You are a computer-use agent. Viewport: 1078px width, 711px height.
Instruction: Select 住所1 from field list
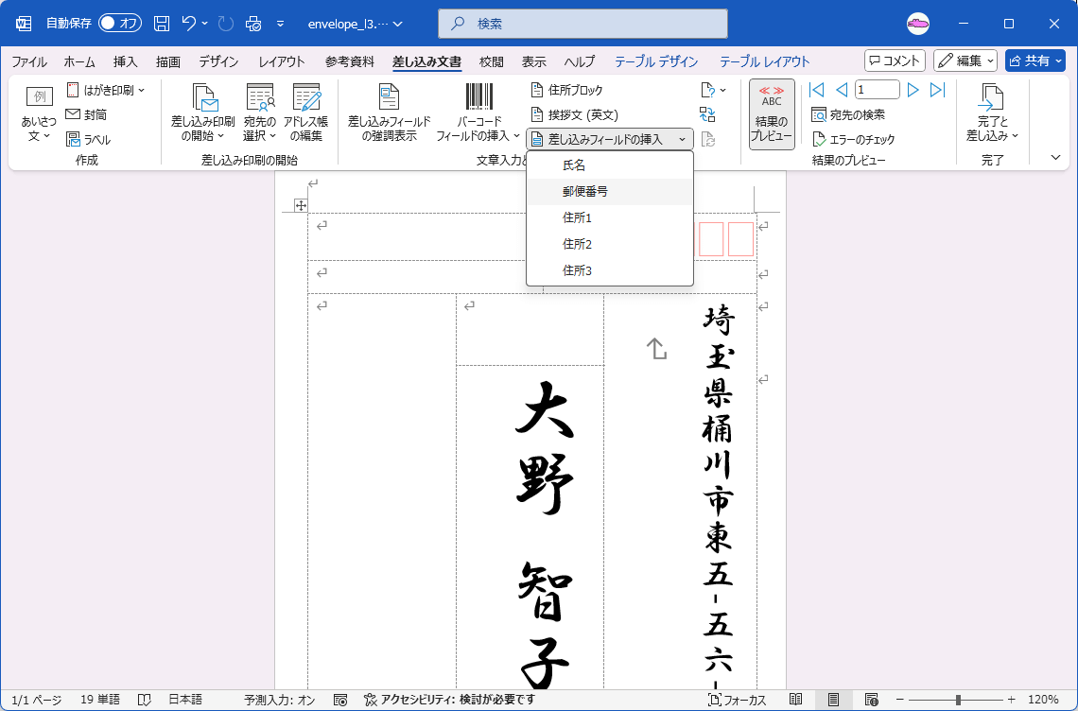(x=610, y=218)
